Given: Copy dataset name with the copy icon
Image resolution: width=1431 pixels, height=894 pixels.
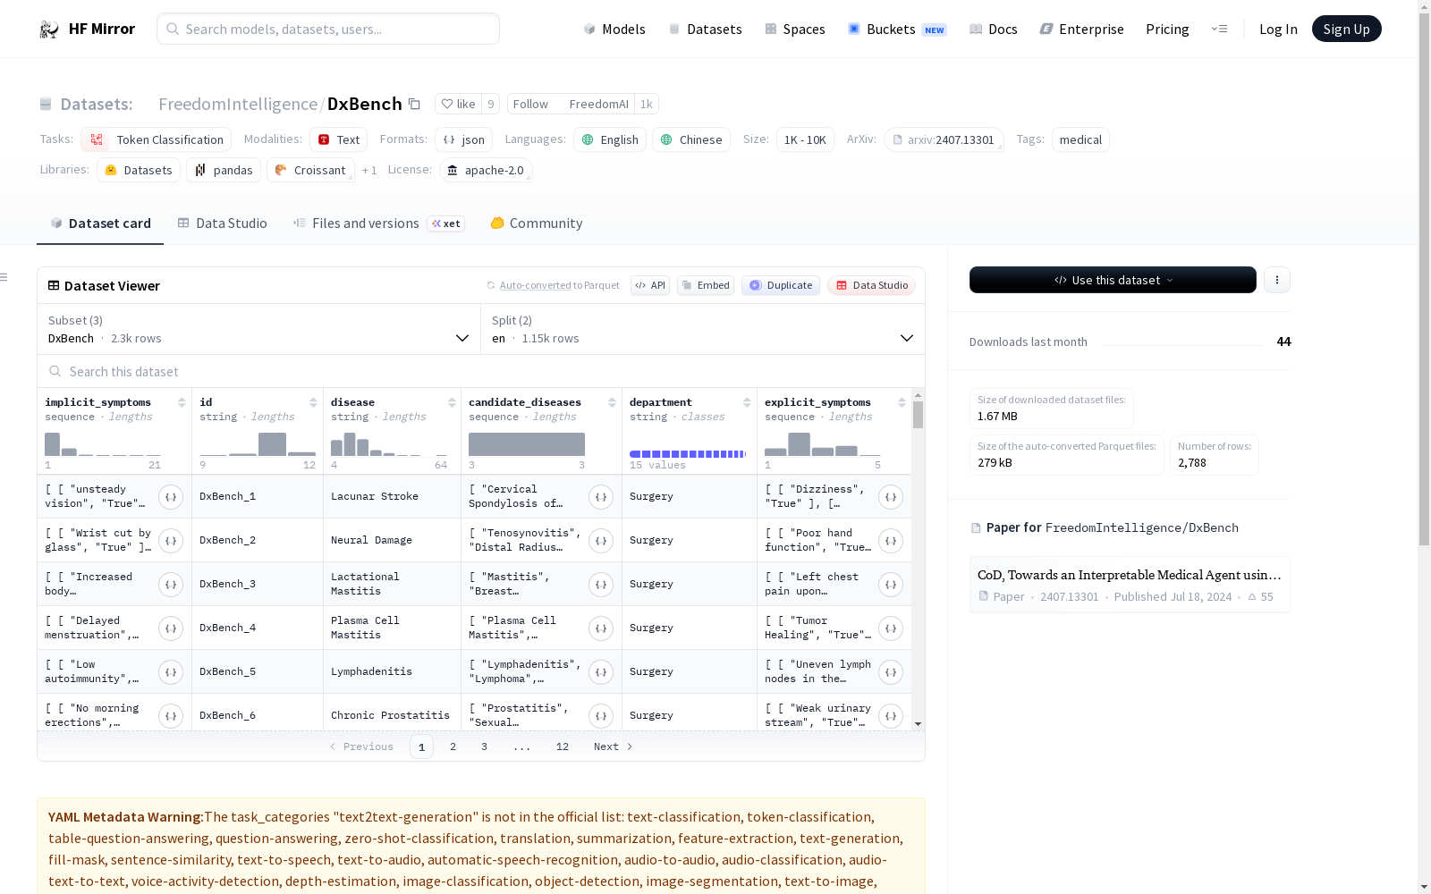Looking at the screenshot, I should click(414, 104).
